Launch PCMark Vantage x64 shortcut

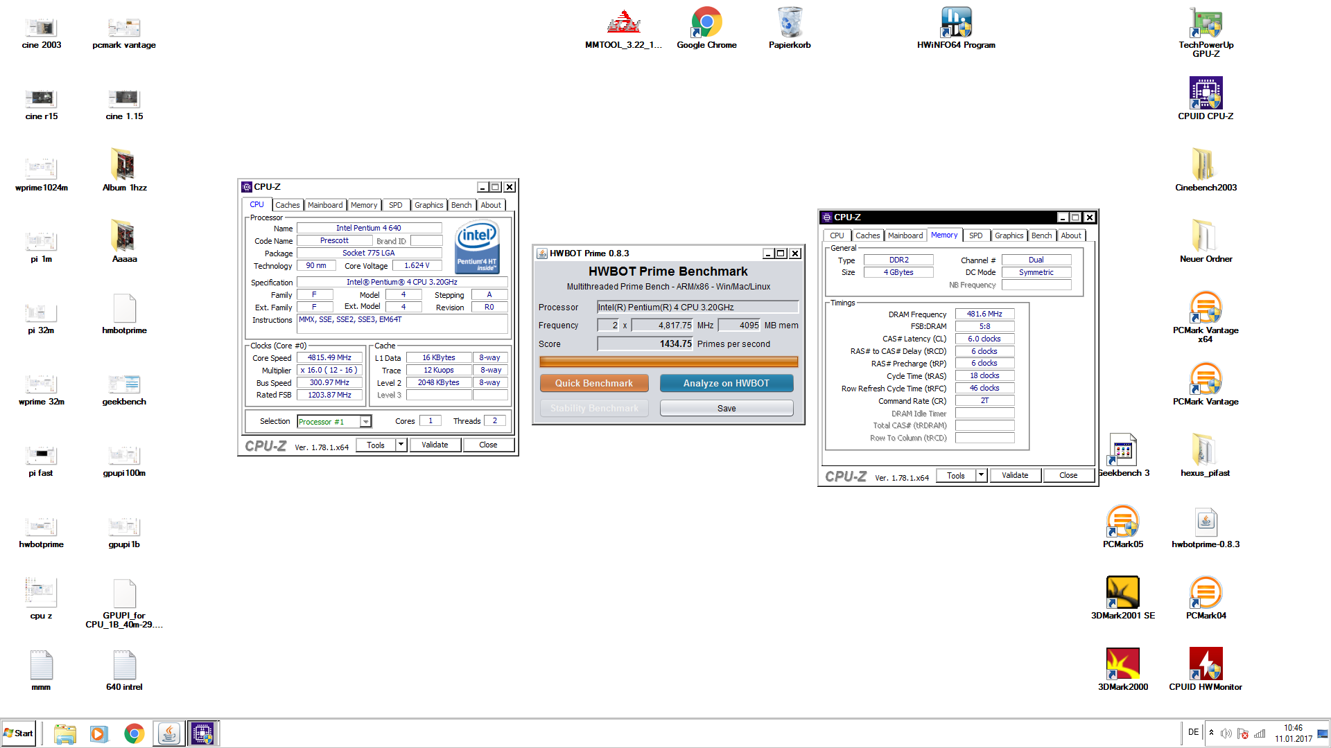[1206, 317]
